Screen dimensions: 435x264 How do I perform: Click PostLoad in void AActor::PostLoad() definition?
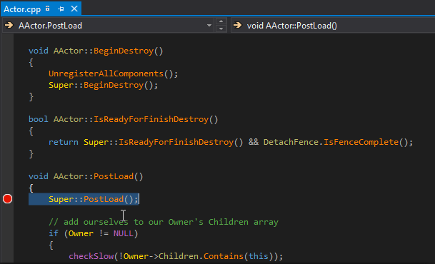pos(114,176)
